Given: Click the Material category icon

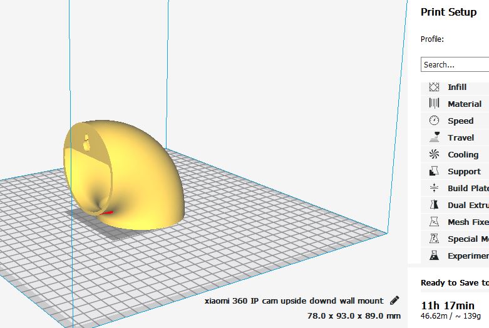Looking at the screenshot, I should click(434, 103).
